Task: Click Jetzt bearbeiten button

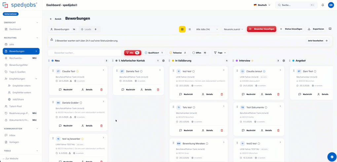Action: pyautogui.click(x=318, y=41)
